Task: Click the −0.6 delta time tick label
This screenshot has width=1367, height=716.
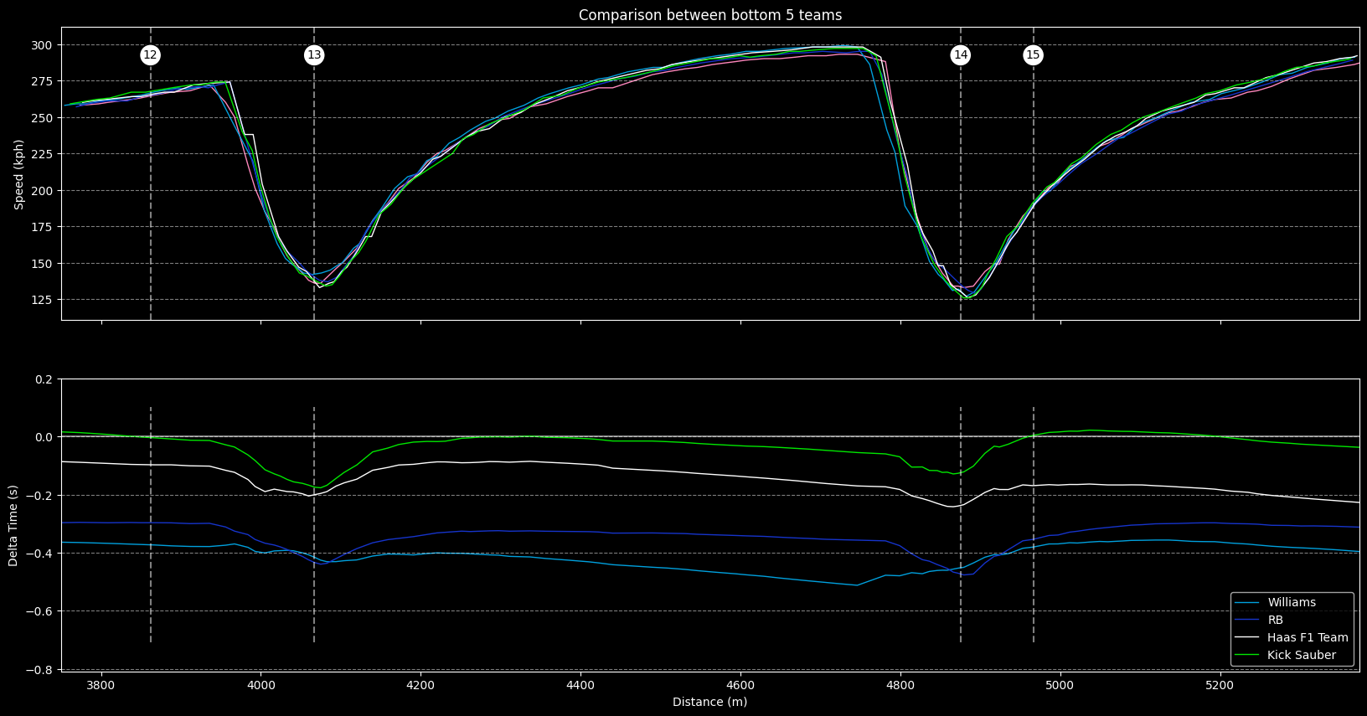Action: 39,611
